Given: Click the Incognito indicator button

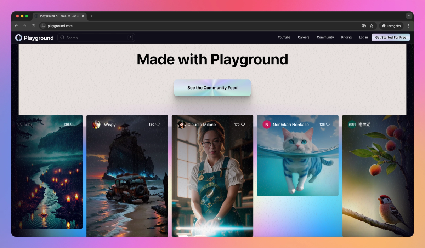Looking at the screenshot, I should click(392, 26).
